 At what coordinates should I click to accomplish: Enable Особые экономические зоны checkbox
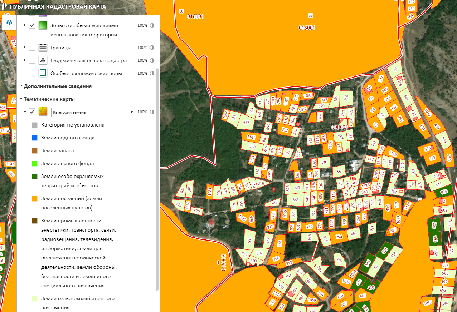32,73
